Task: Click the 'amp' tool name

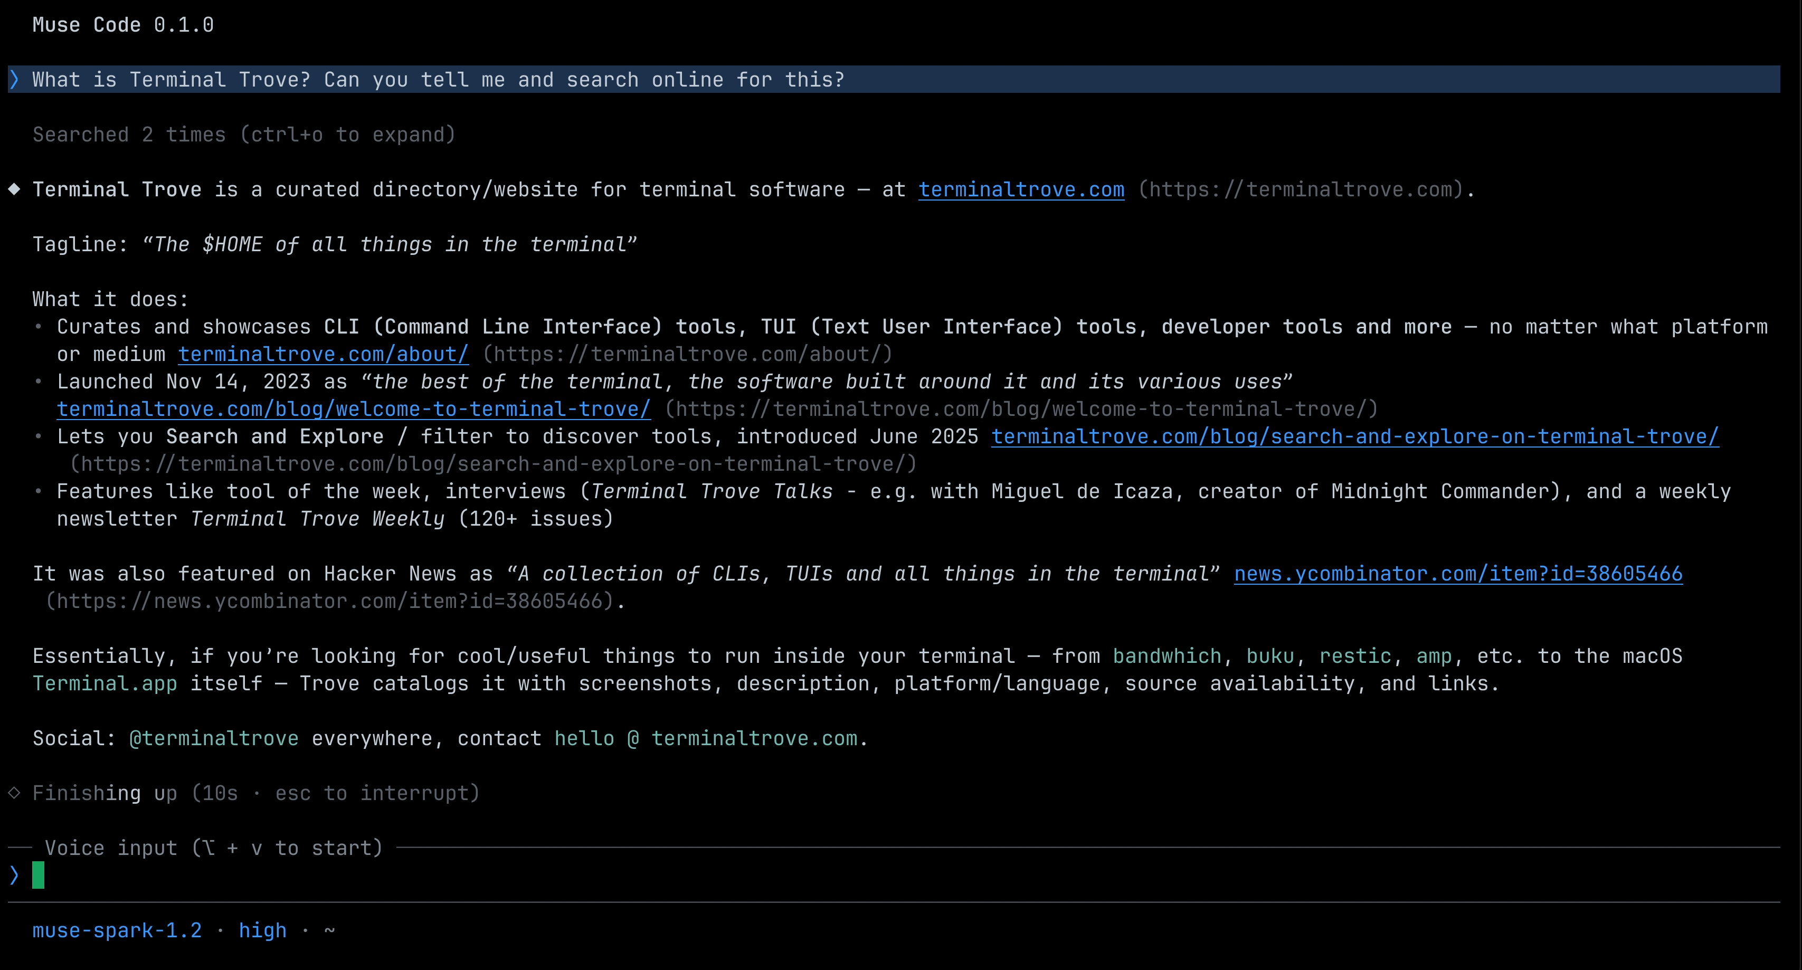Action: [x=1434, y=657]
